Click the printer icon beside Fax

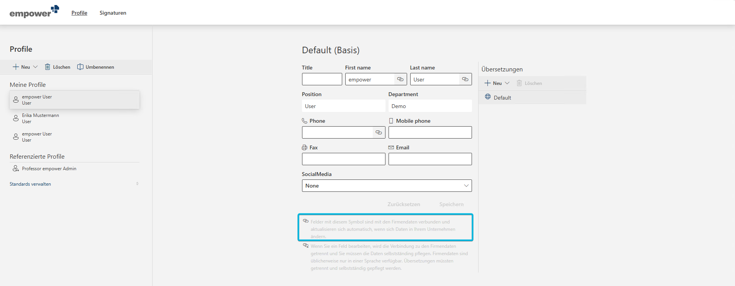click(305, 147)
